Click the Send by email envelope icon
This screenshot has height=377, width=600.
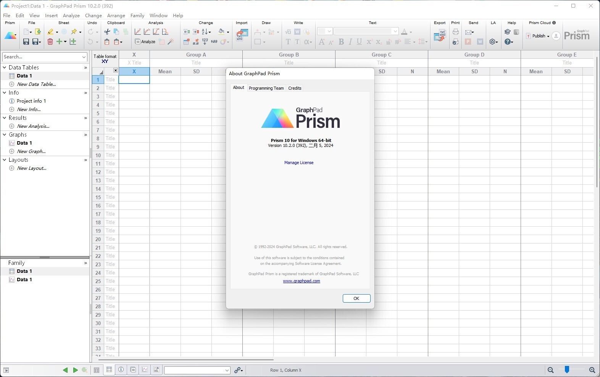click(x=469, y=32)
